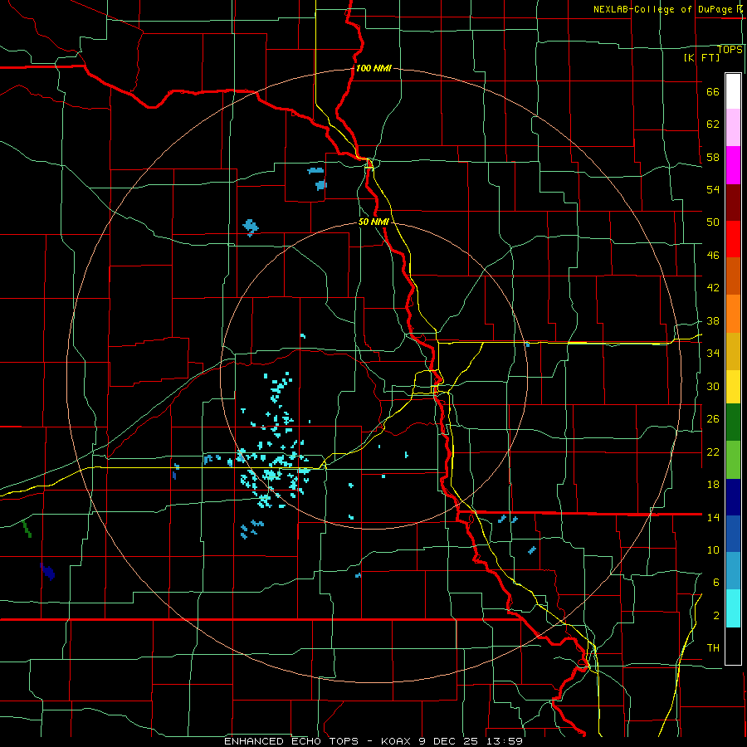This screenshot has height=747, width=747.
Task: Click the "50 NMI" range ring label
Action: [373, 222]
